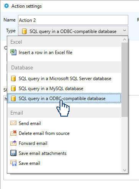
Task: Edit the Name field containing Action 2
Action: (73, 20)
